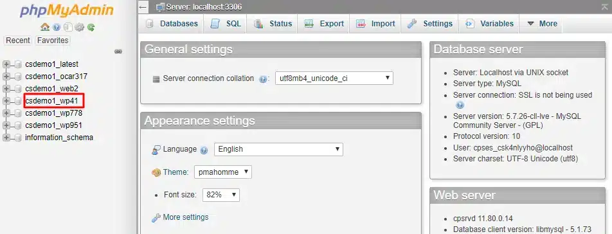612x234 pixels.
Task: Click the database icon beside csdemo1_wp951
Action: tap(18, 125)
